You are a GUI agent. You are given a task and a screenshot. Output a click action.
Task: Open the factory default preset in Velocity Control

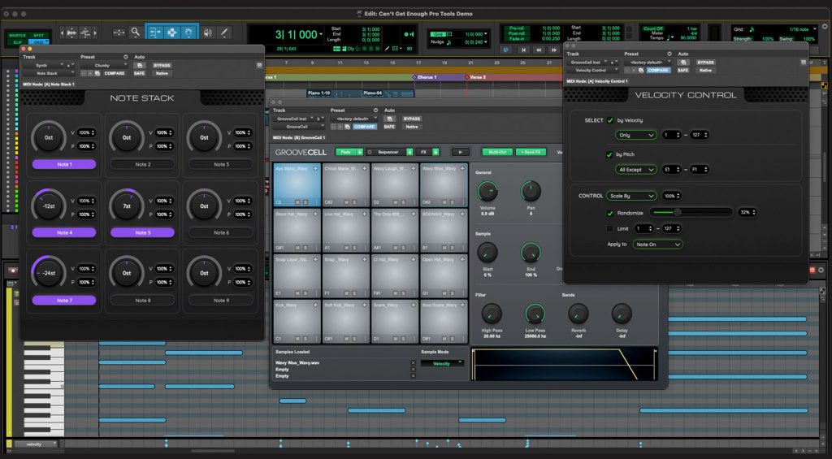(647, 62)
